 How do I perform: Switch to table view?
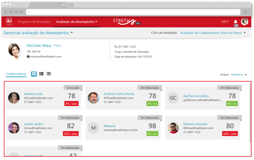coord(49,74)
